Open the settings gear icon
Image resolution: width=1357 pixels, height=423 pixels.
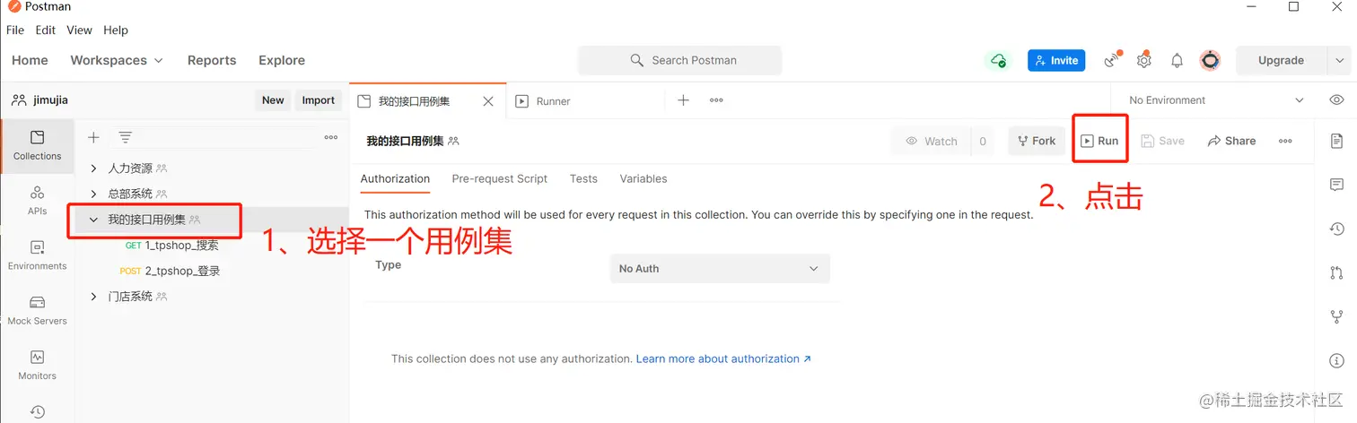click(x=1143, y=60)
